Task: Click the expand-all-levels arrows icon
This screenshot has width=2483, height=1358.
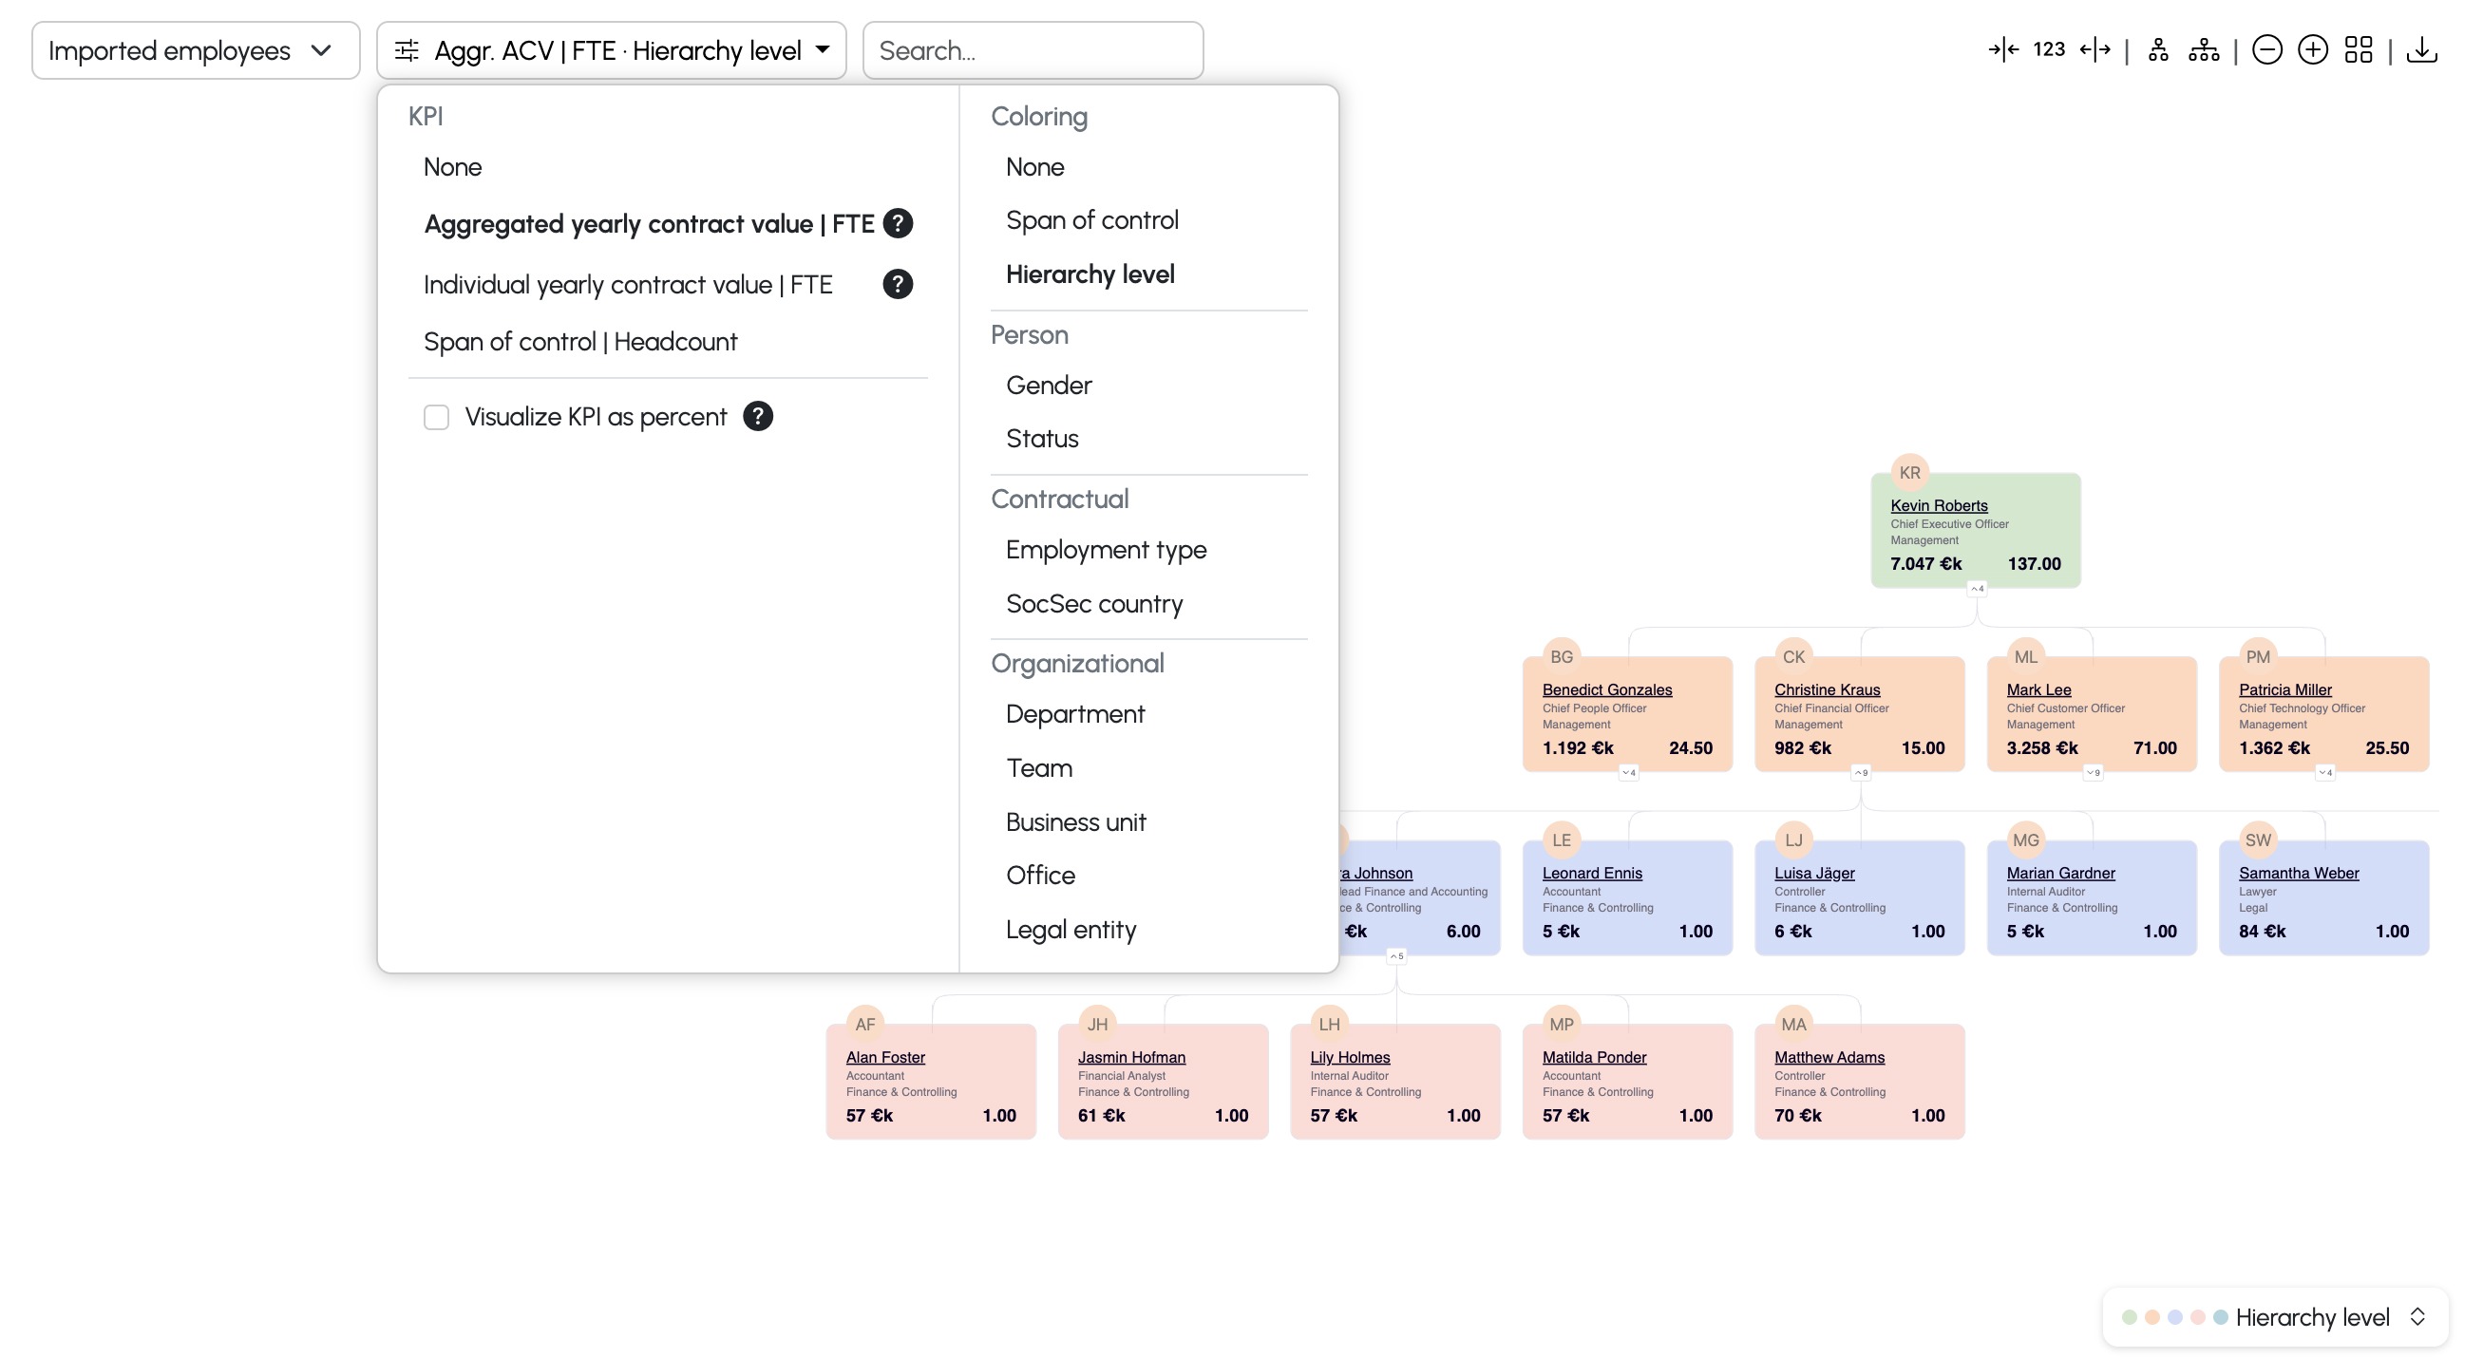Action: click(2094, 50)
